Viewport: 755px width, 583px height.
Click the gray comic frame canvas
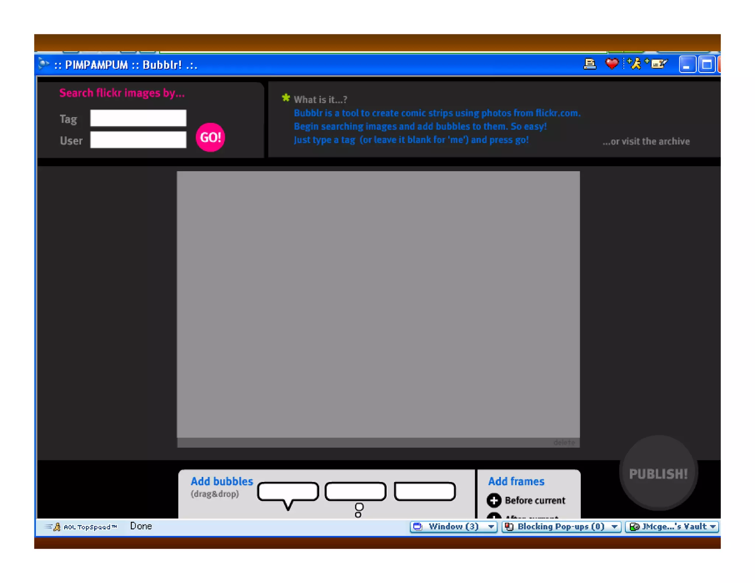point(378,304)
